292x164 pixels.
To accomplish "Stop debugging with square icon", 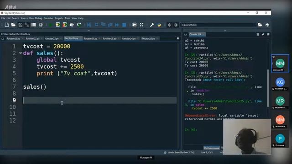I will pyautogui.click(x=124, y=25).
